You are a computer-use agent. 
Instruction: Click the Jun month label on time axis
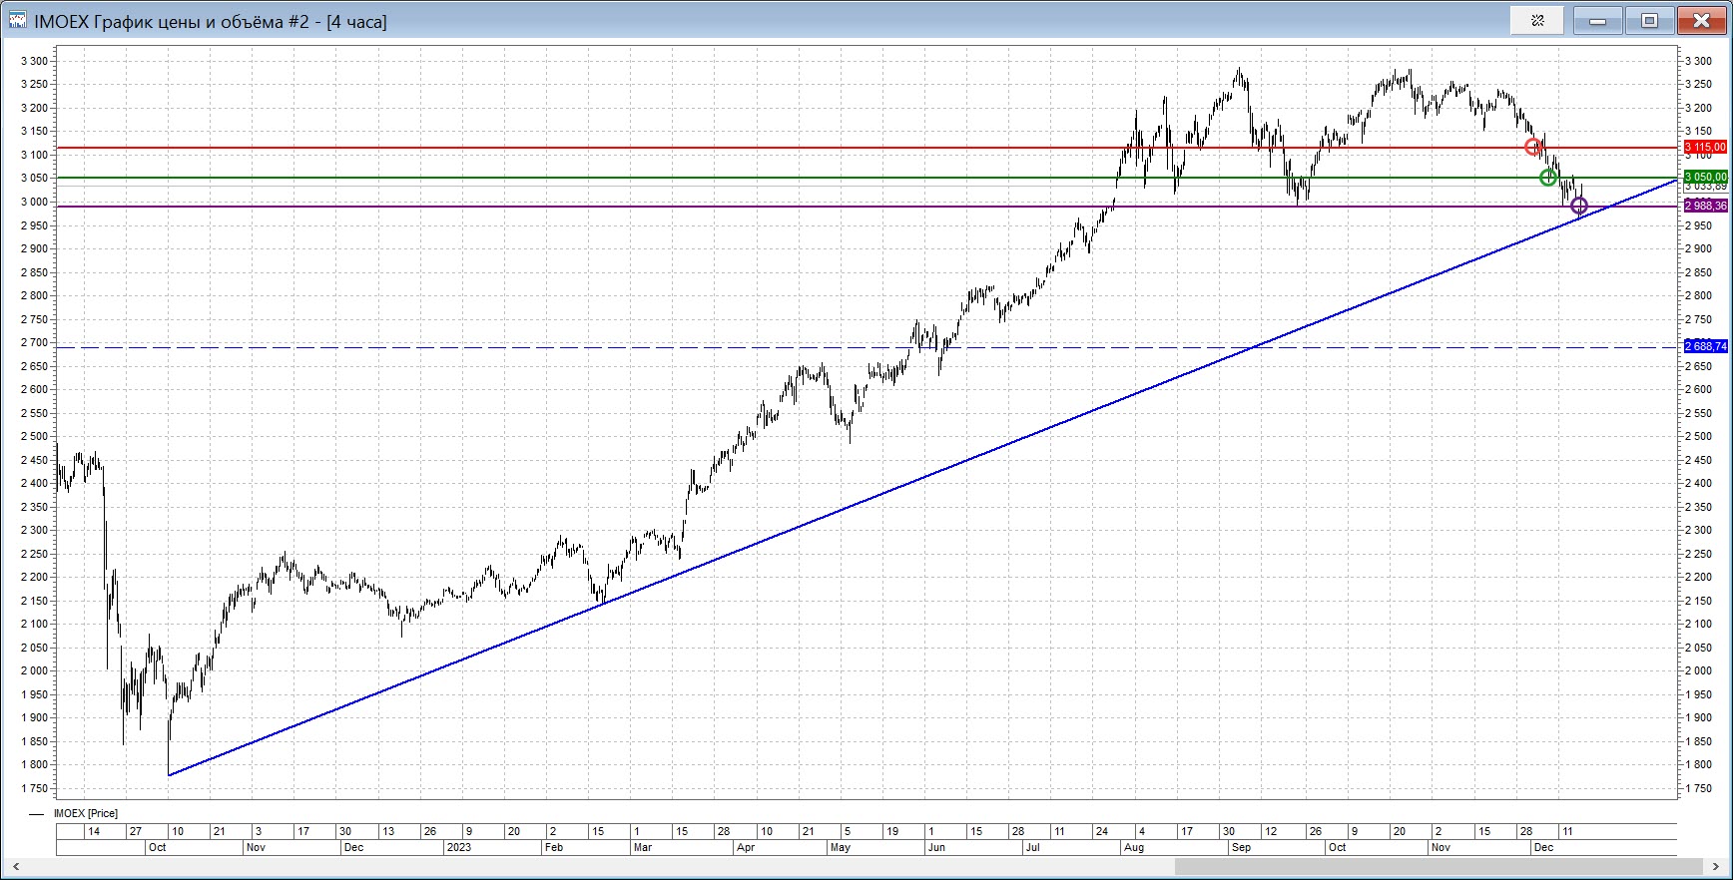click(x=936, y=847)
